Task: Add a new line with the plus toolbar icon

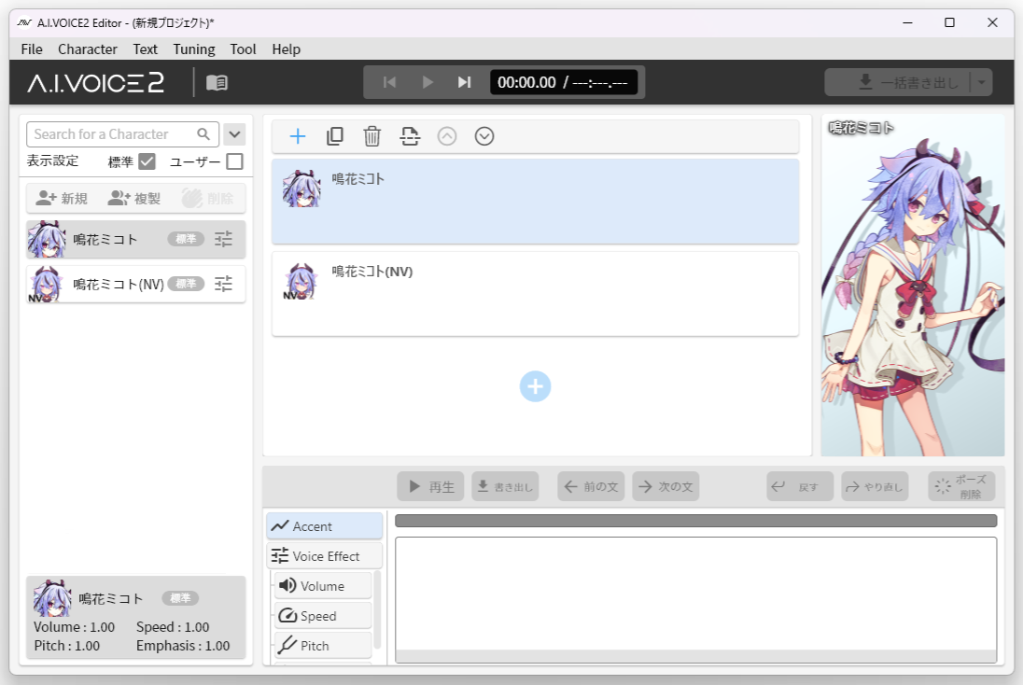Action: [x=298, y=136]
